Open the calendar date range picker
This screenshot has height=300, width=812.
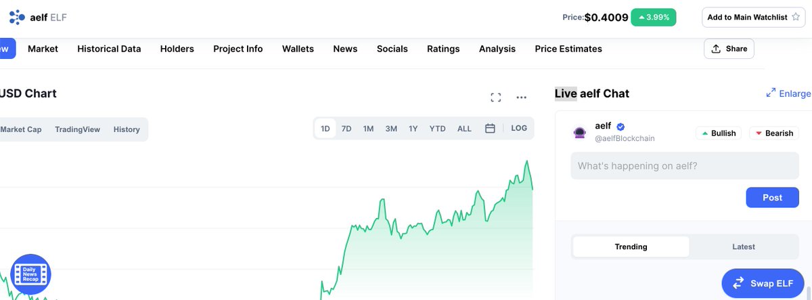491,129
